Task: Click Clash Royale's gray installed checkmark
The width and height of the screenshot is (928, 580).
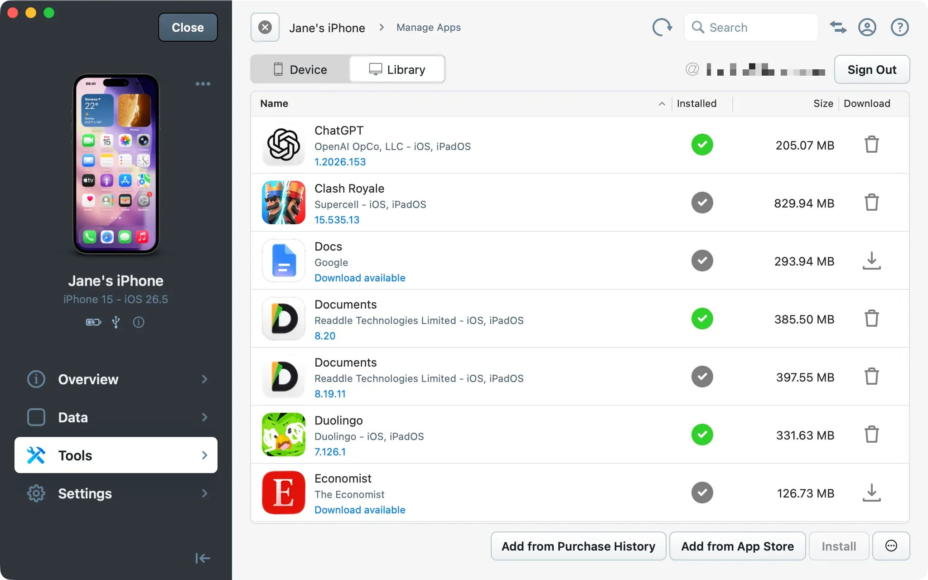Action: 702,203
